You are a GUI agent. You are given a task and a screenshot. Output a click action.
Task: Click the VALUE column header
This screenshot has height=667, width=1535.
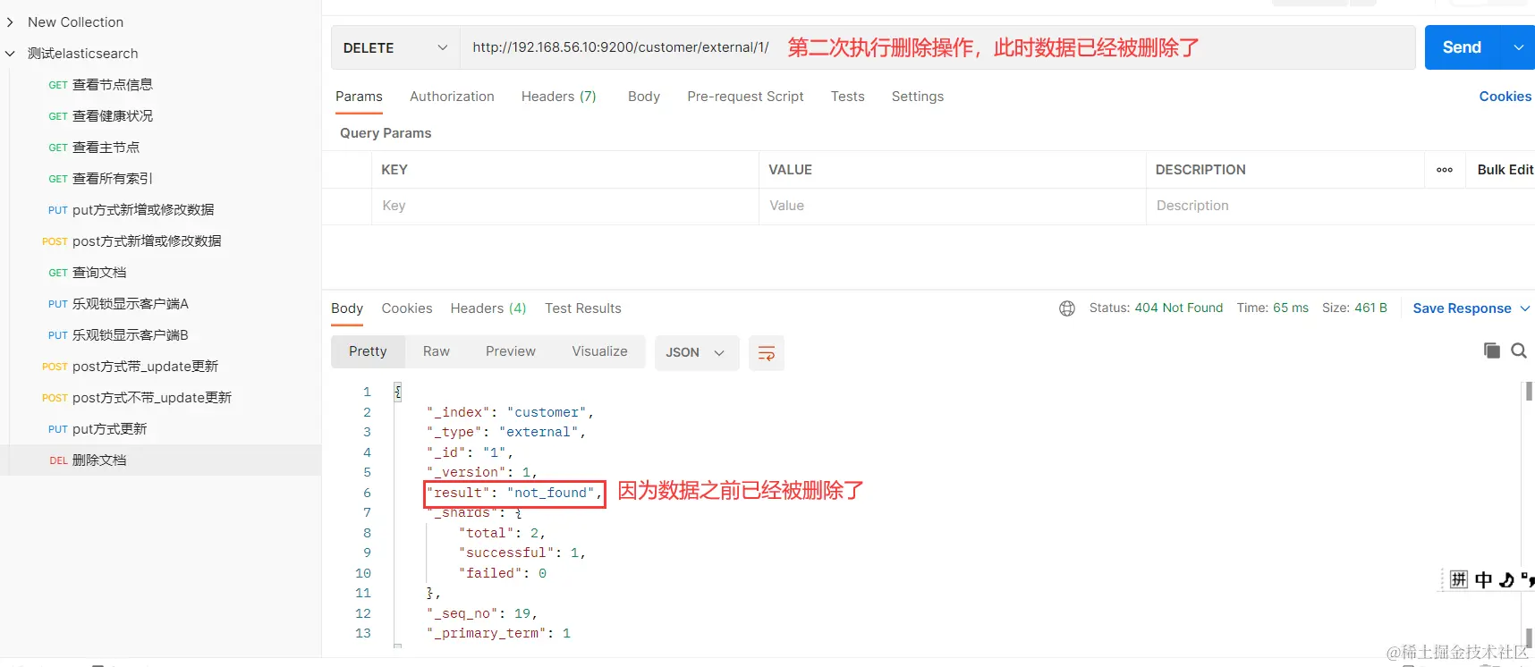[791, 170]
